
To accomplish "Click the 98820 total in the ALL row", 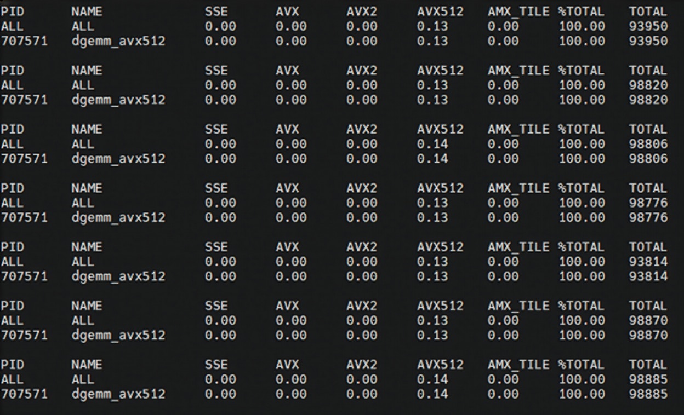I will click(648, 85).
